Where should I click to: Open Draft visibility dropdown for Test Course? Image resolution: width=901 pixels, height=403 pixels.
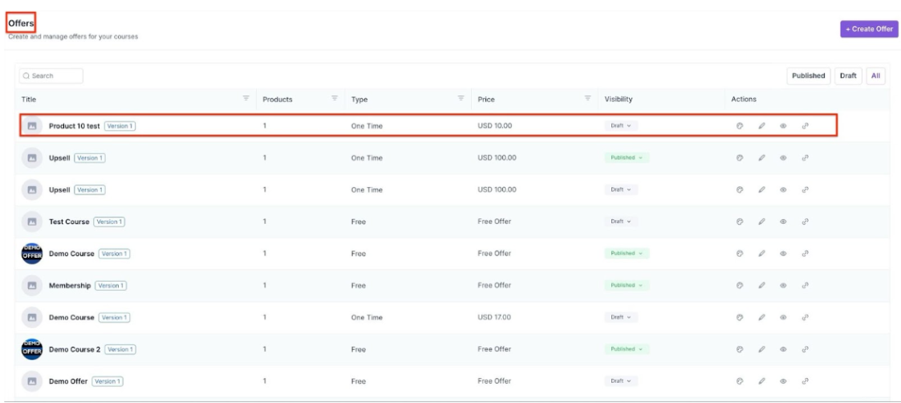(x=621, y=222)
